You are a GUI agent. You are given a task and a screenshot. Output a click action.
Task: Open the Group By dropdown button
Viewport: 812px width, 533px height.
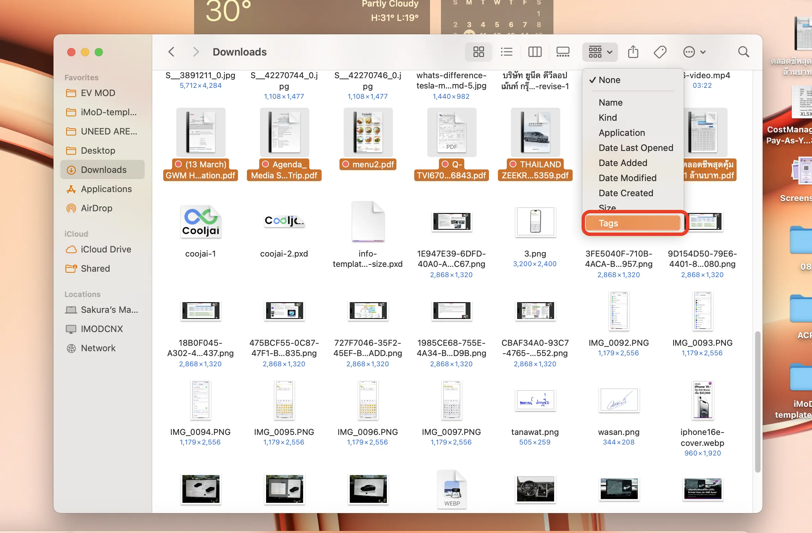coord(600,52)
